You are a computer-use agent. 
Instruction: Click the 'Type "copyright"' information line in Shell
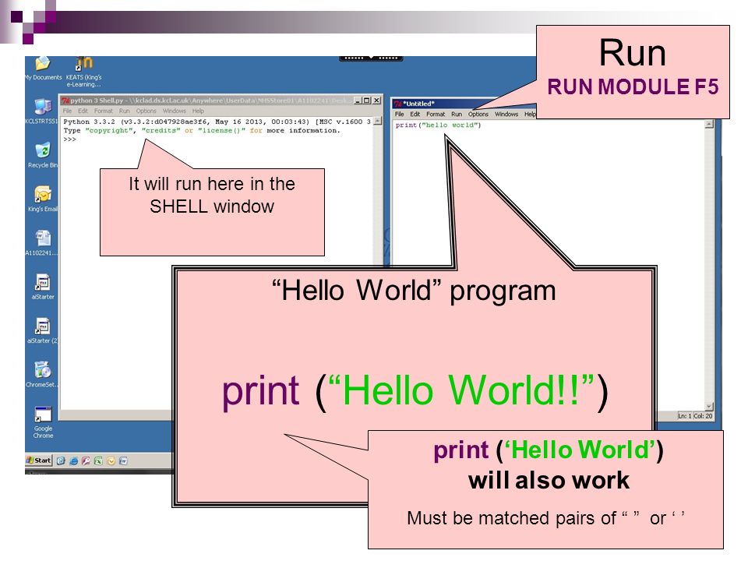(x=201, y=130)
